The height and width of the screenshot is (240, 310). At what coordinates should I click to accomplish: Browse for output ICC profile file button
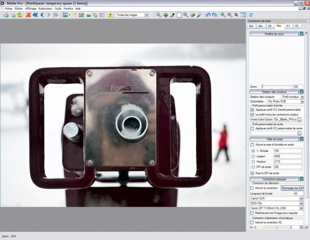coord(299,134)
